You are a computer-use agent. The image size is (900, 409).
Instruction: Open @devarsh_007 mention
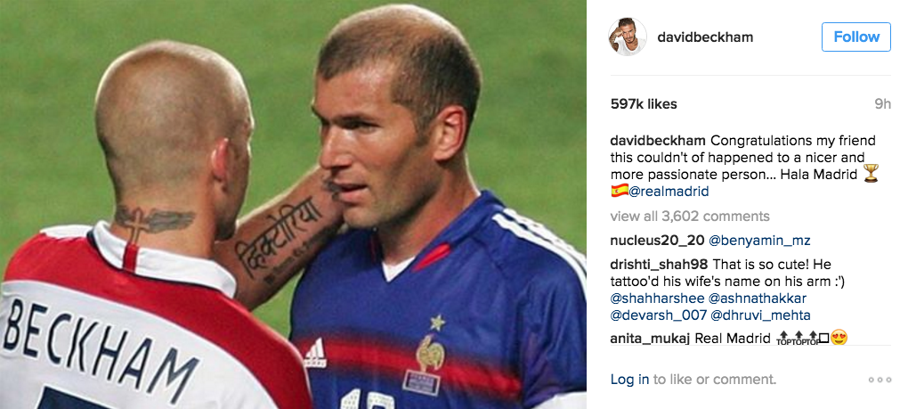659,315
